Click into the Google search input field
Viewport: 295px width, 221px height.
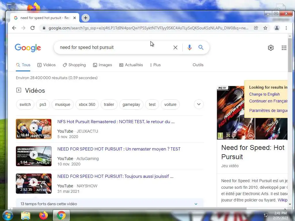coord(115,47)
